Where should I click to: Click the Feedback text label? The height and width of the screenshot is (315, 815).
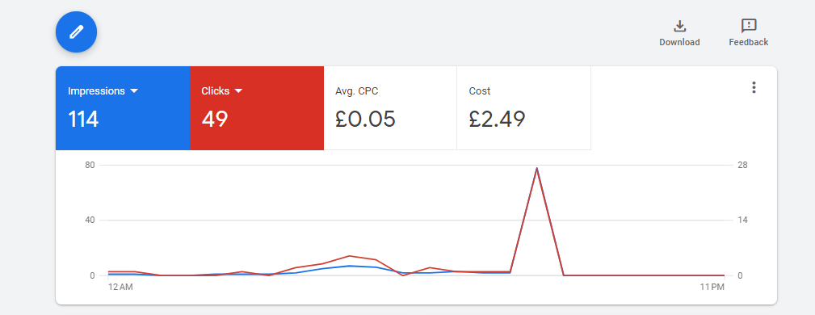point(749,42)
